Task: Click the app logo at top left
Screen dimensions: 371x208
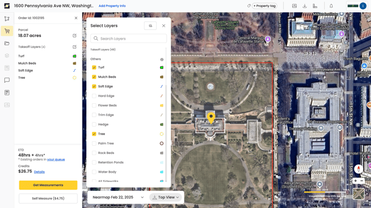Action: coord(7,6)
